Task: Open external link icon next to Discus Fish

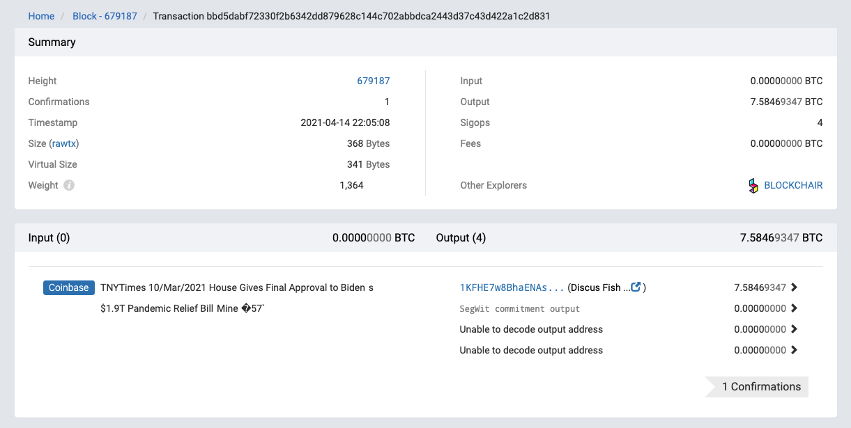Action: (635, 287)
